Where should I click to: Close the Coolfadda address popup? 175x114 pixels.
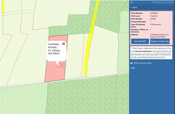pyautogui.click(x=63, y=44)
